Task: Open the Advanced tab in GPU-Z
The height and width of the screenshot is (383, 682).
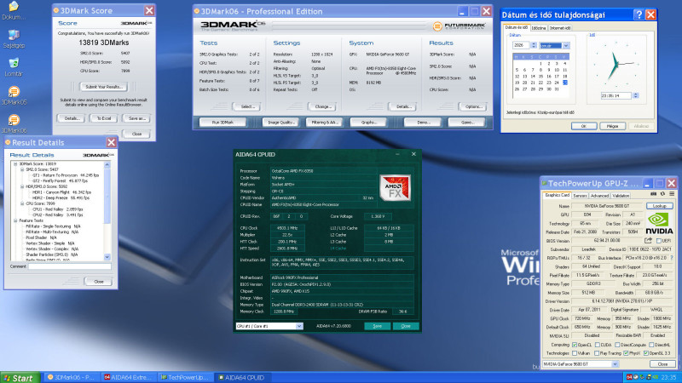Action: [599, 196]
